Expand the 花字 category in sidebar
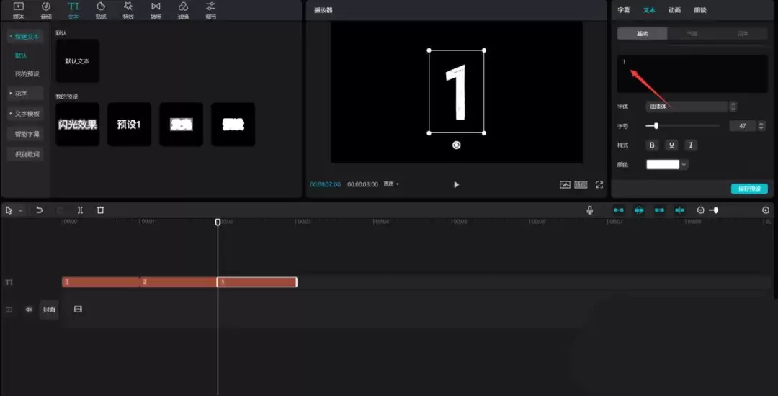Screen dimensions: 778x396 [26, 94]
